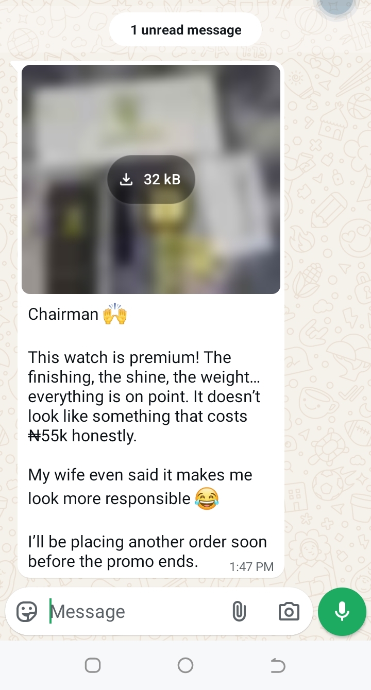
Task: Tap the laughing tears emoji
Action: tap(207, 498)
